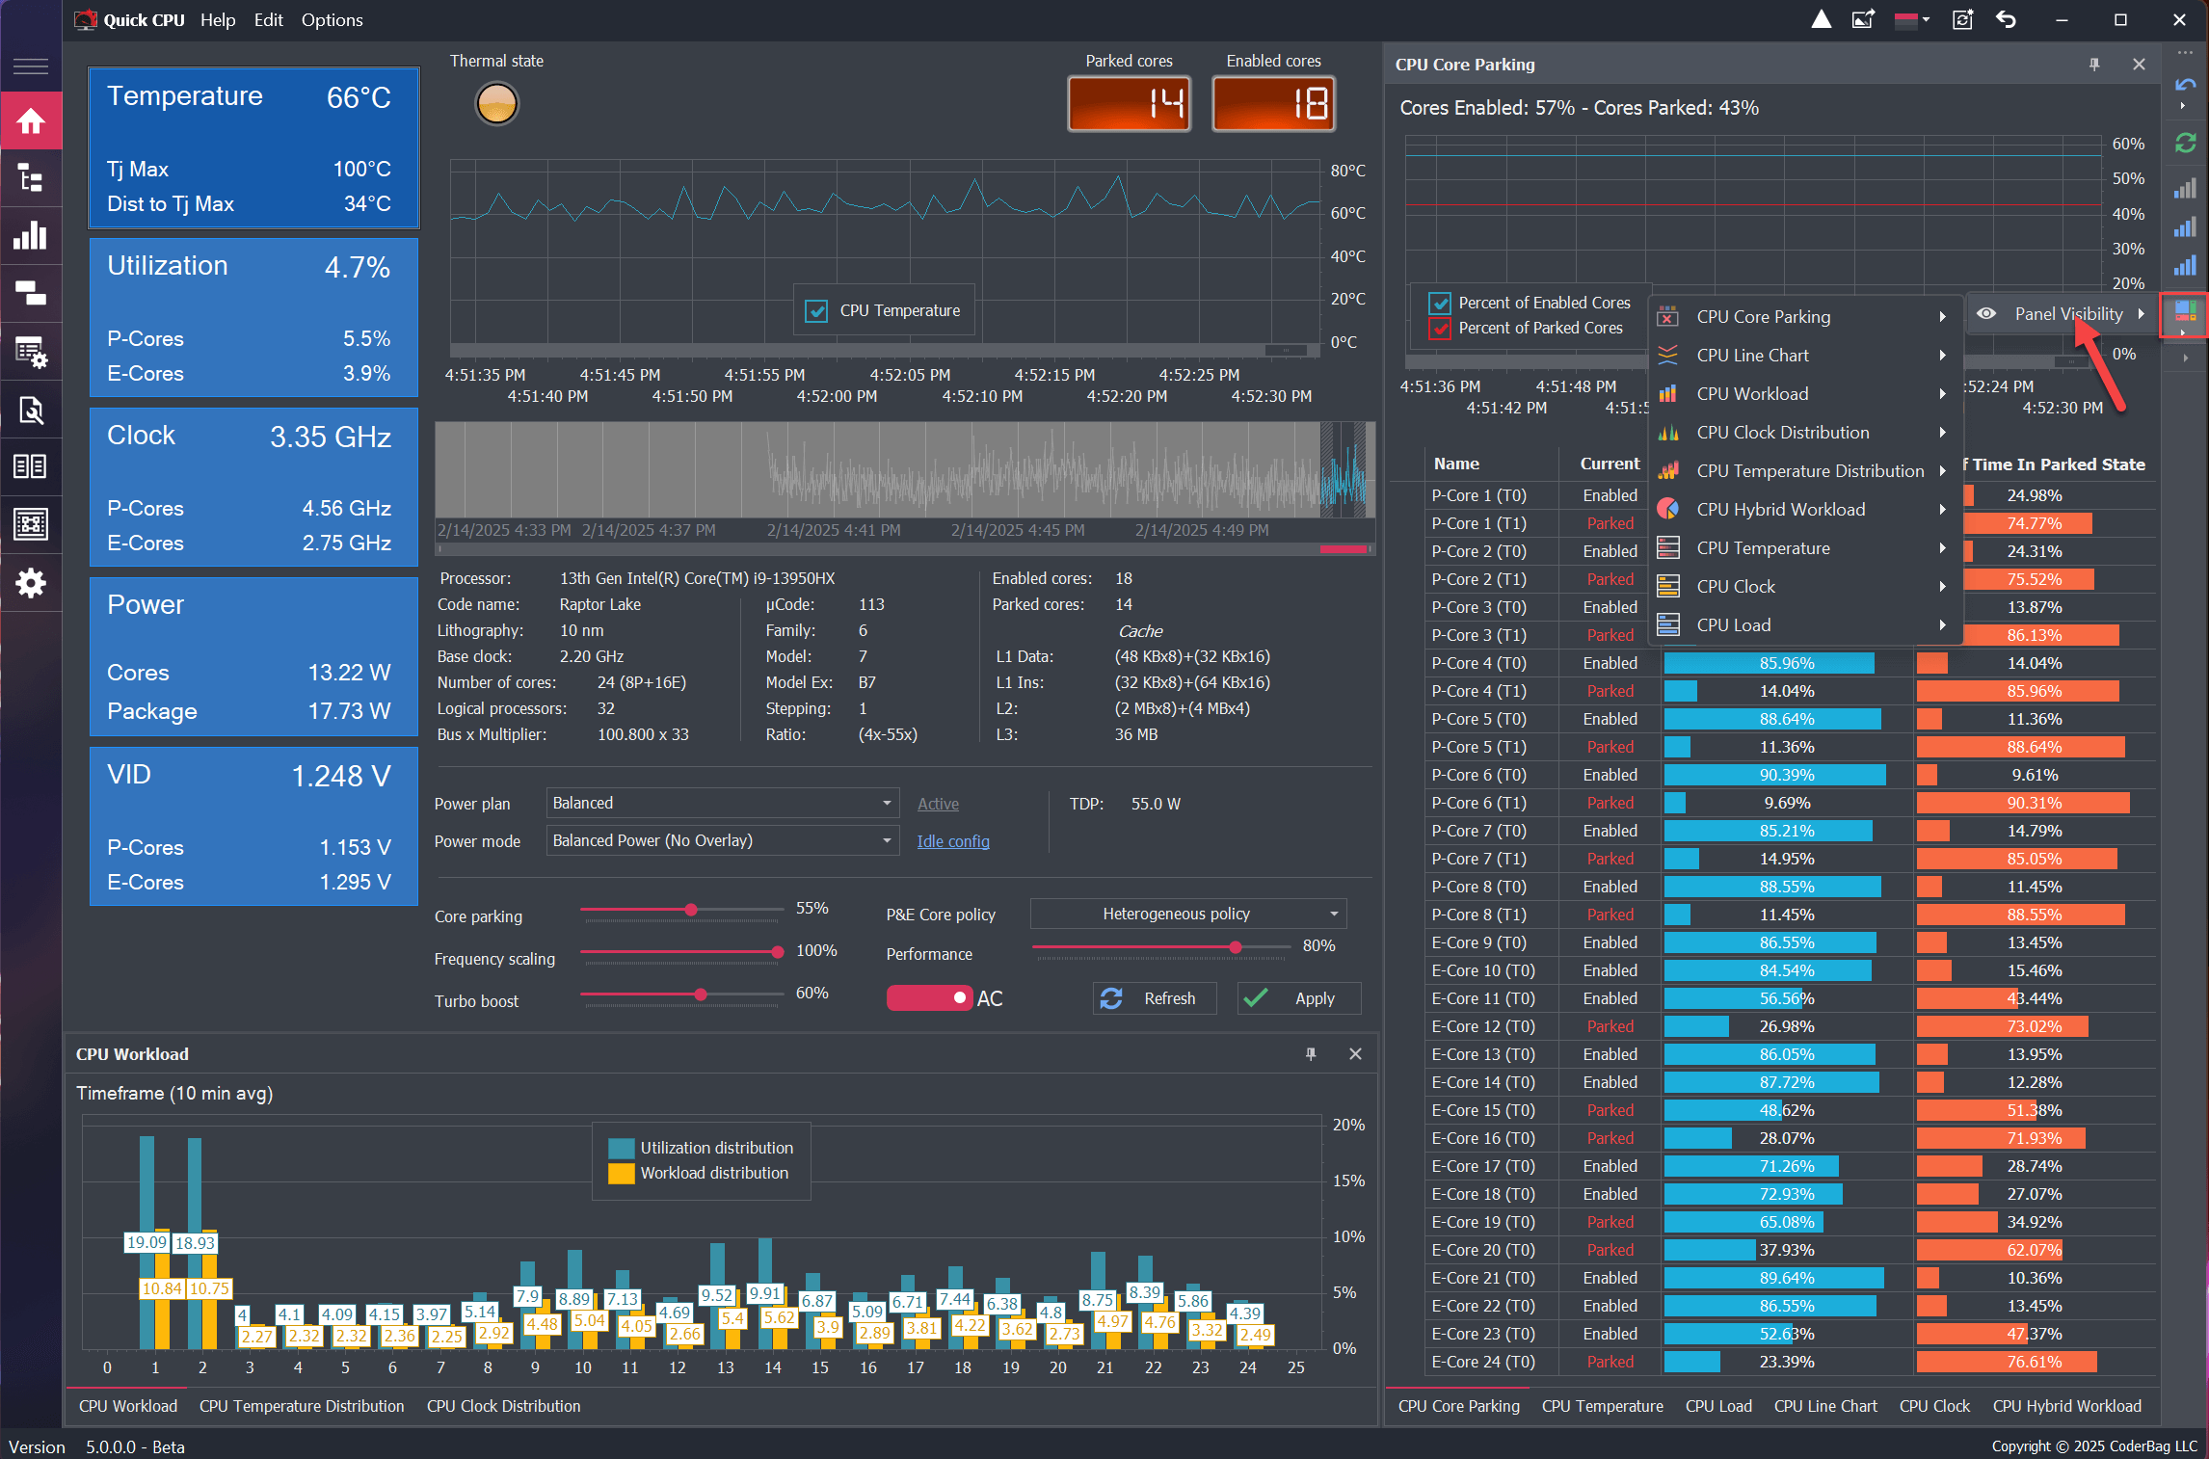Open the Idle config link
The height and width of the screenshot is (1459, 2209).
(x=953, y=841)
